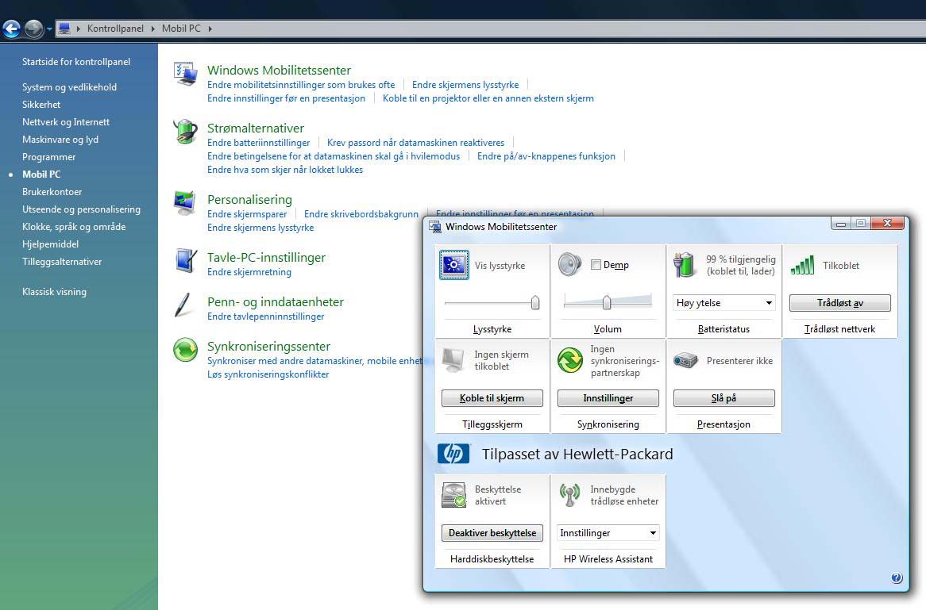Click the Personalisering monitor icon
This screenshot has width=926, height=610.
185,202
